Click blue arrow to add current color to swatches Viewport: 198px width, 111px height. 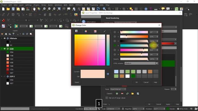[x=108, y=74]
